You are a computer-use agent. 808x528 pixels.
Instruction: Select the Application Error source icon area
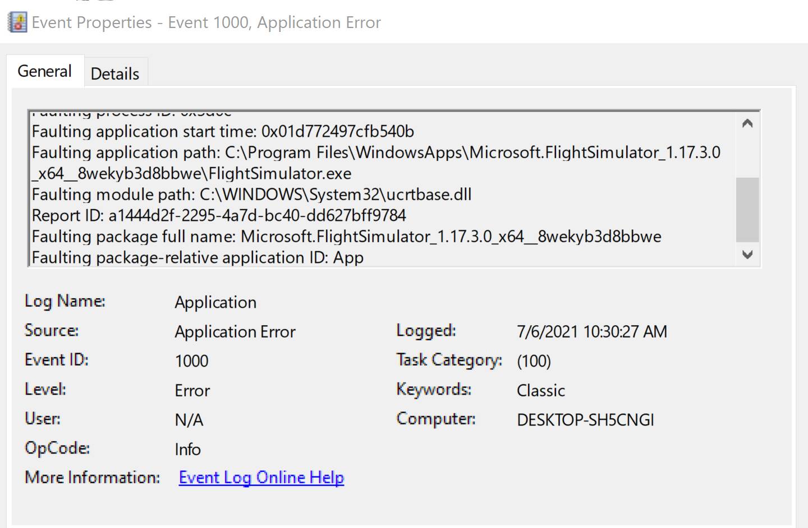pyautogui.click(x=235, y=331)
